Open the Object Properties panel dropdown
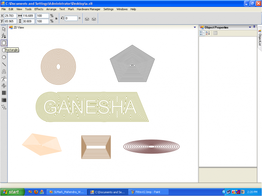The width and height of the screenshot is (262, 196). tap(250, 27)
